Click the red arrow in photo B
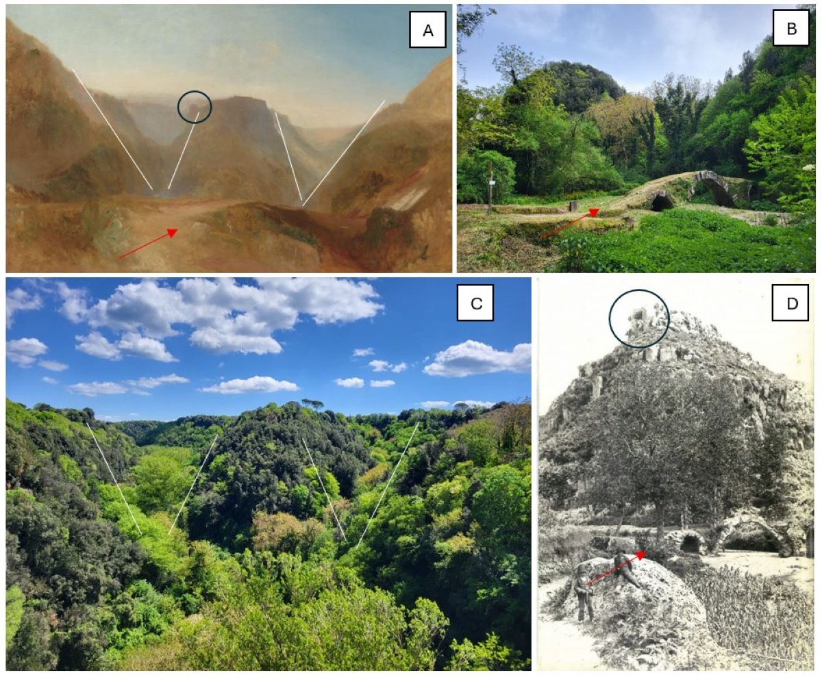Viewport: 822px width, 677px height. 570,223
